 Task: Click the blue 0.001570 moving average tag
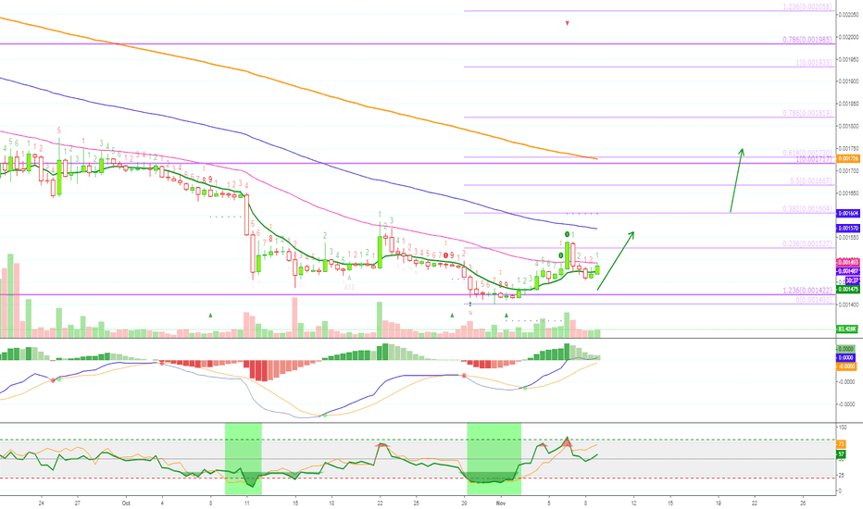click(x=847, y=228)
